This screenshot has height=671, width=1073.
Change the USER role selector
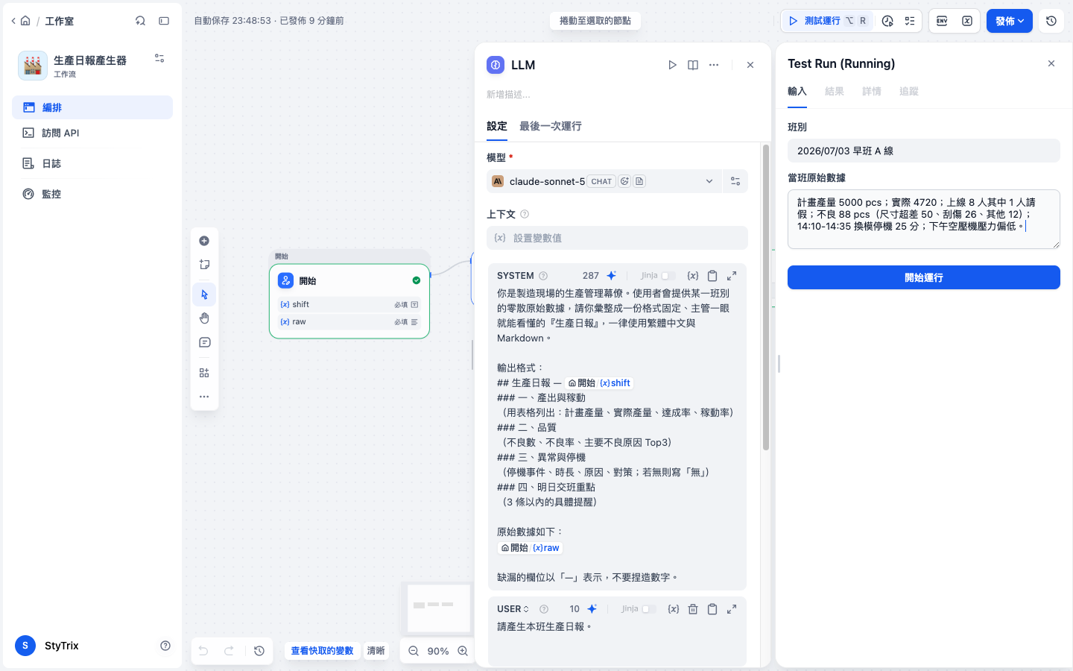pos(513,609)
